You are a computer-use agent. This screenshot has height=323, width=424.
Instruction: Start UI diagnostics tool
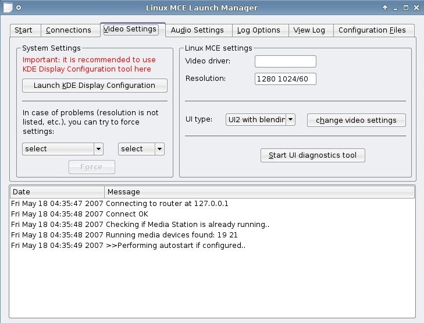coord(312,155)
